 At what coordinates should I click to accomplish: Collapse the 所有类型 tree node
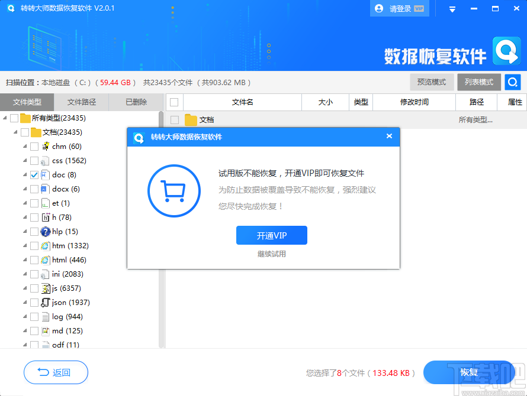5,118
